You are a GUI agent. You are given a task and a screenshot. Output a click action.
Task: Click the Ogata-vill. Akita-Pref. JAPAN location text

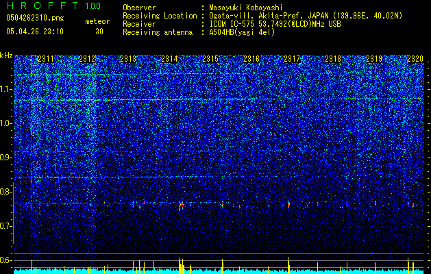tap(306, 16)
